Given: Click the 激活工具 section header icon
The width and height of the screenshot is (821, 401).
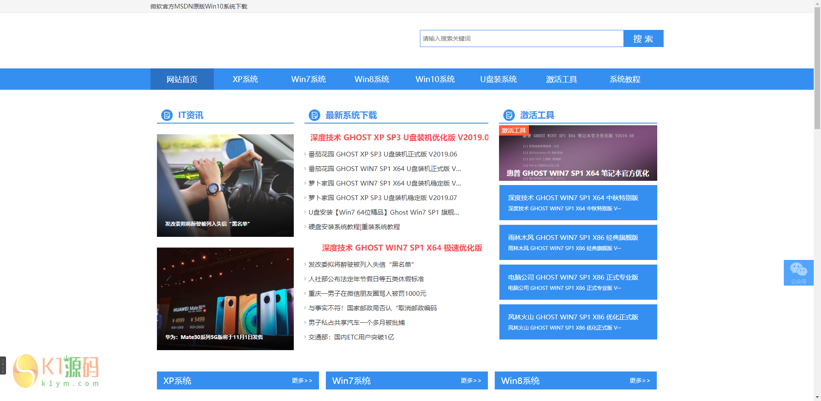Looking at the screenshot, I should tap(509, 115).
